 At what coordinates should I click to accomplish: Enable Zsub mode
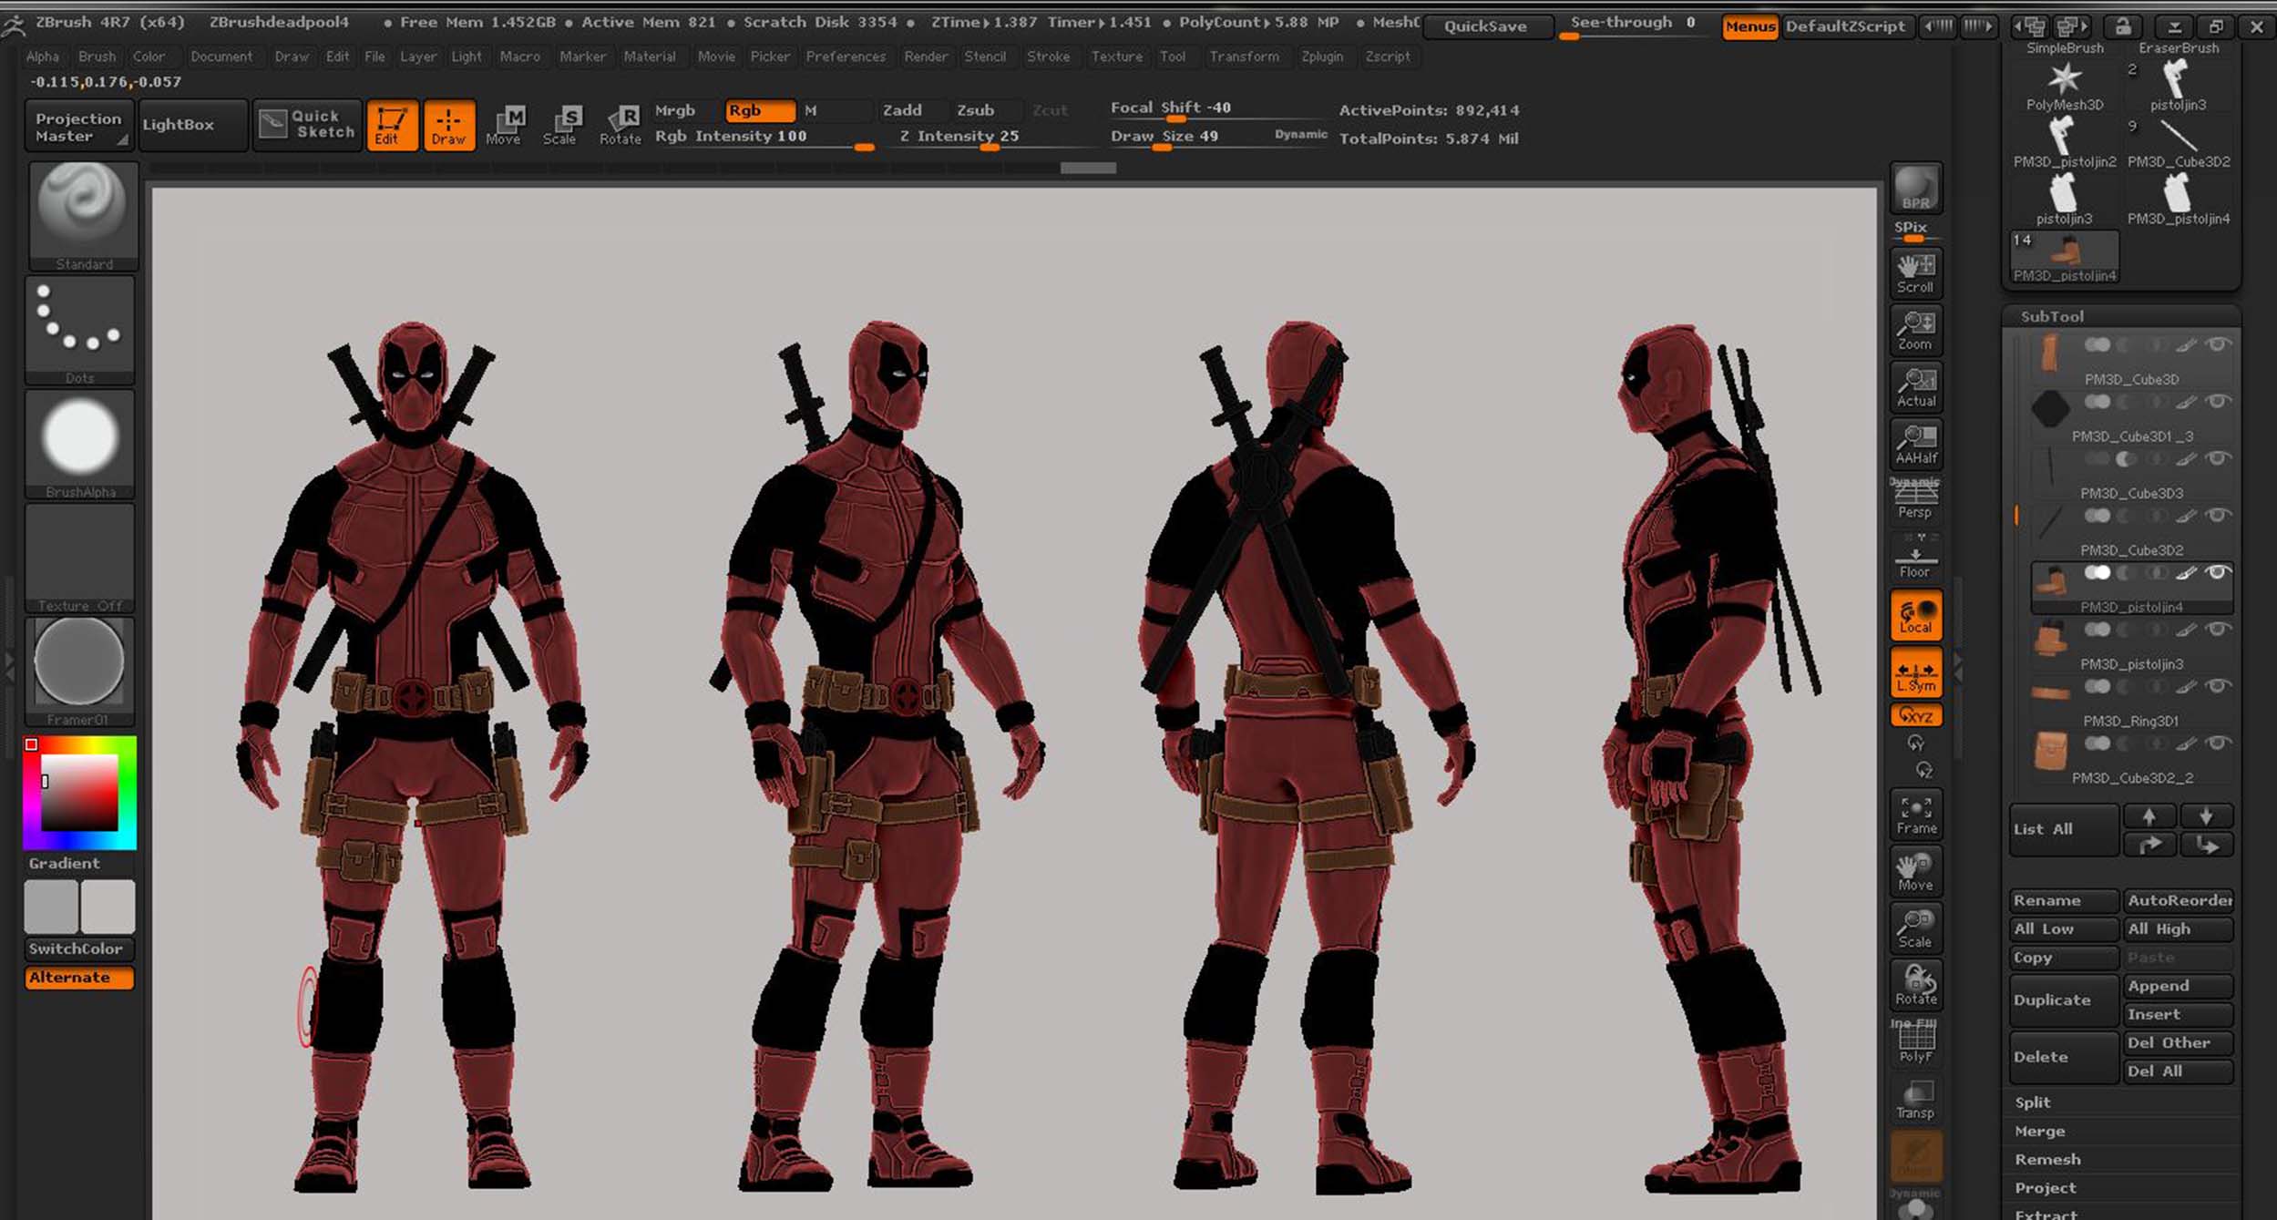coord(987,111)
